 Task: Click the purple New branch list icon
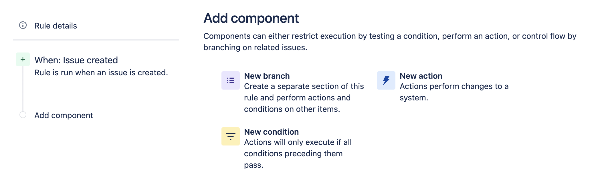(231, 80)
